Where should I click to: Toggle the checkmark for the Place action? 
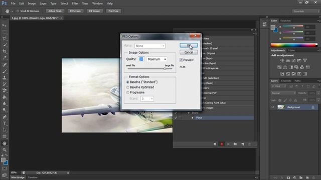(176, 118)
